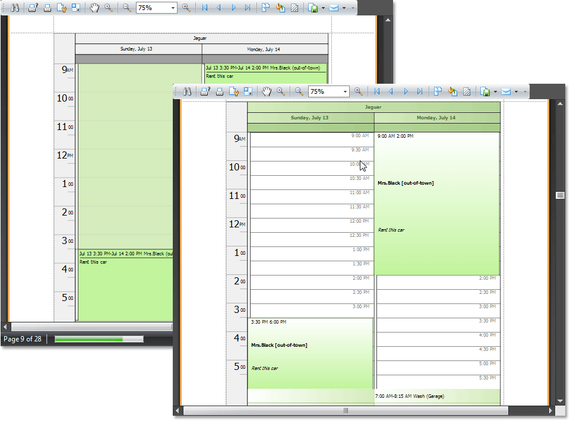Click Zoom In in front window toolbar
This screenshot has width=570, height=421.
click(x=359, y=91)
